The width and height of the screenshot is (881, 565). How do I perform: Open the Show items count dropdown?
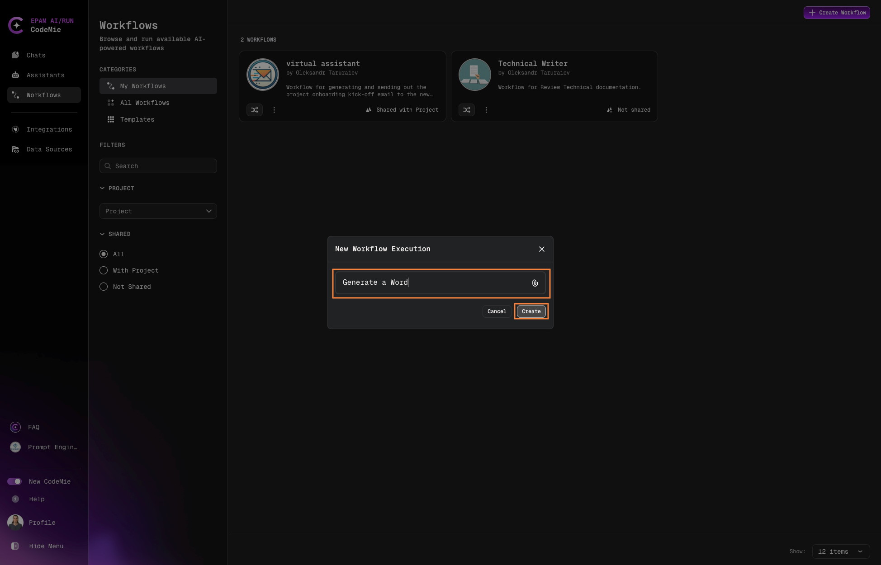click(x=840, y=551)
